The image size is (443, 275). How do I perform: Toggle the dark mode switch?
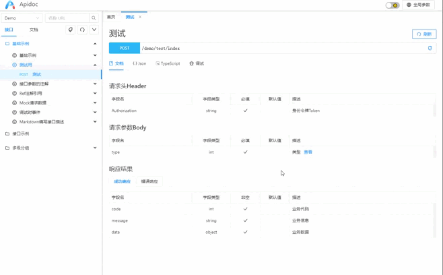pos(393,5)
